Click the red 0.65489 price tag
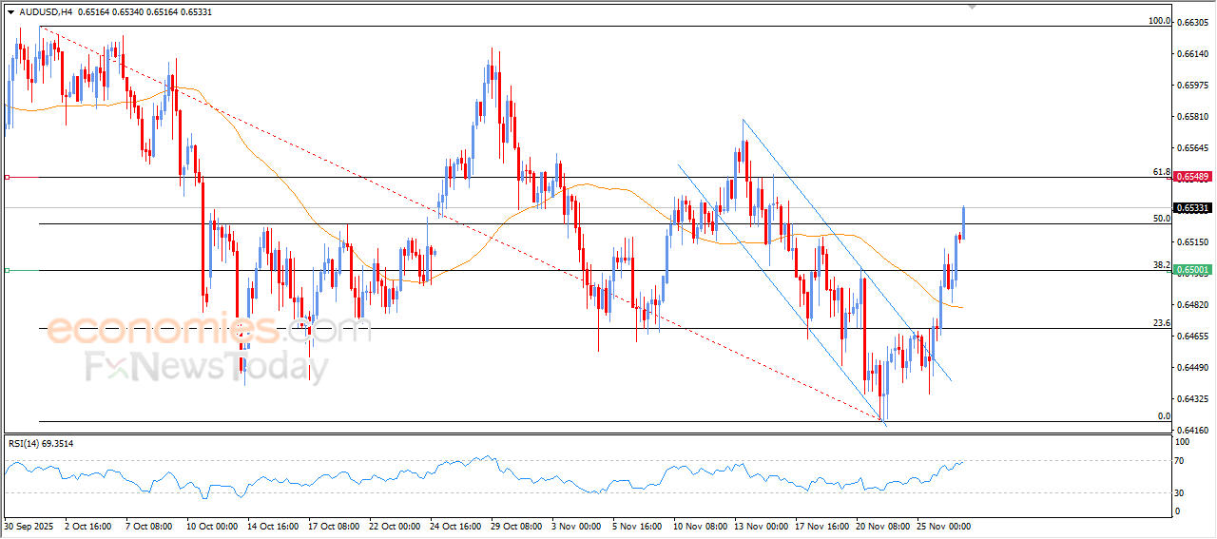The height and width of the screenshot is (539, 1217). 1192,177
